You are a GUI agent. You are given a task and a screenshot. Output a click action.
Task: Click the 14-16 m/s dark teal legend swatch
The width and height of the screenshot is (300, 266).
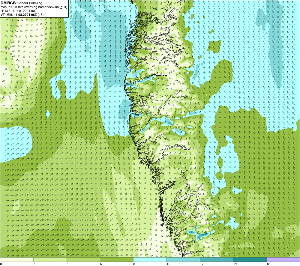pos(250,259)
